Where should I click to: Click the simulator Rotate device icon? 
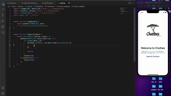tap(158, 6)
